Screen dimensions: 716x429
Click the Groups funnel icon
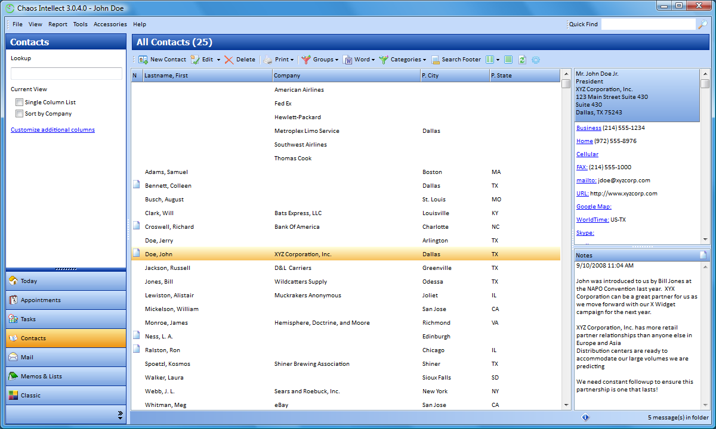[x=306, y=60]
